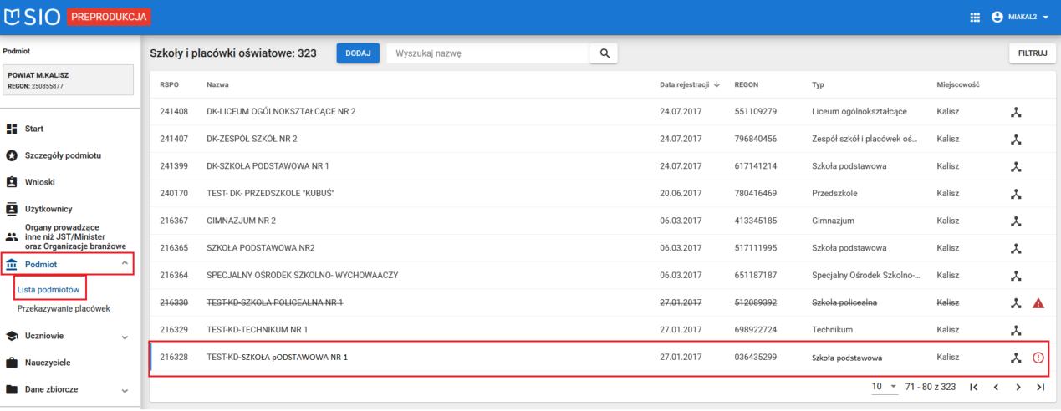Click in the Wyszukaj nazwę search field
Image resolution: width=1061 pixels, height=411 pixels.
tap(489, 53)
